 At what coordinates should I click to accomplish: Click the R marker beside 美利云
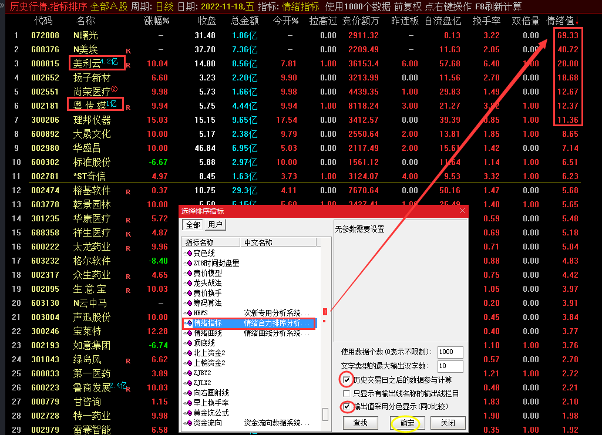[128, 65]
